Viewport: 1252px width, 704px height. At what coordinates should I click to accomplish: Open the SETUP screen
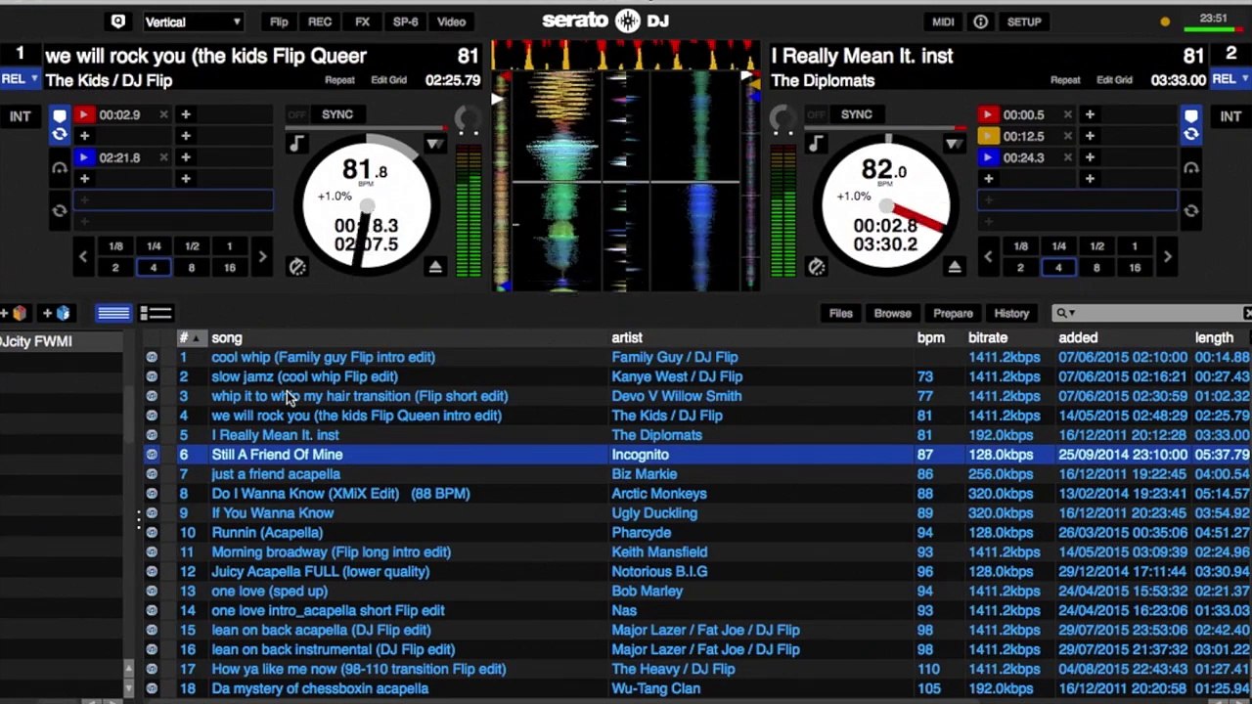(x=1024, y=22)
